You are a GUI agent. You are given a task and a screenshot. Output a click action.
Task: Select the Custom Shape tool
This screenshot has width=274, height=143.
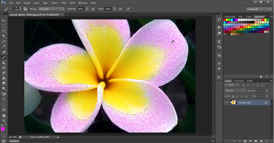coord(4,110)
